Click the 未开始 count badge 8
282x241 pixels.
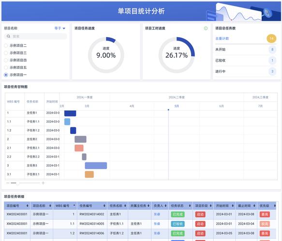[272, 50]
